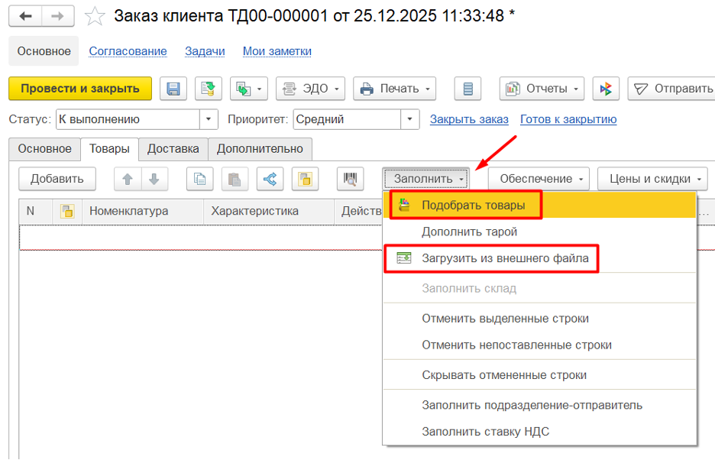Click the Добавить button
This screenshot has height=460, width=715.
(x=57, y=179)
